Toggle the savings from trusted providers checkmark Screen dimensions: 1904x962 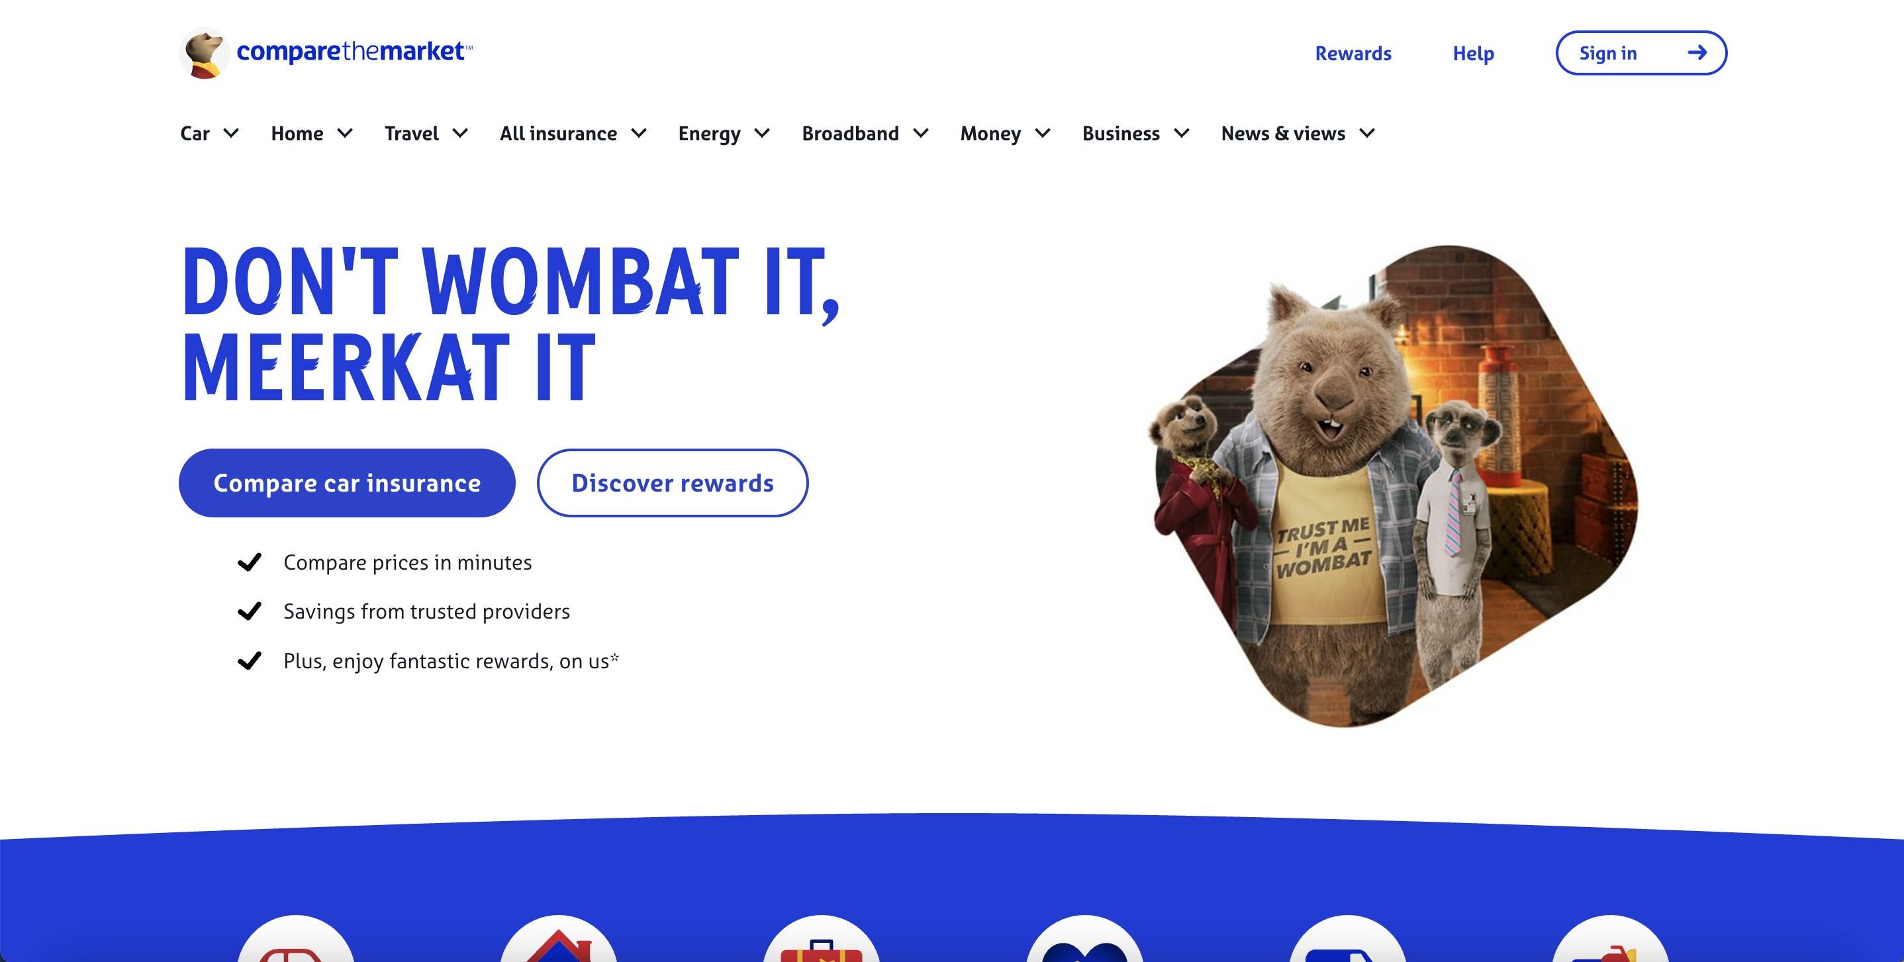coord(247,611)
